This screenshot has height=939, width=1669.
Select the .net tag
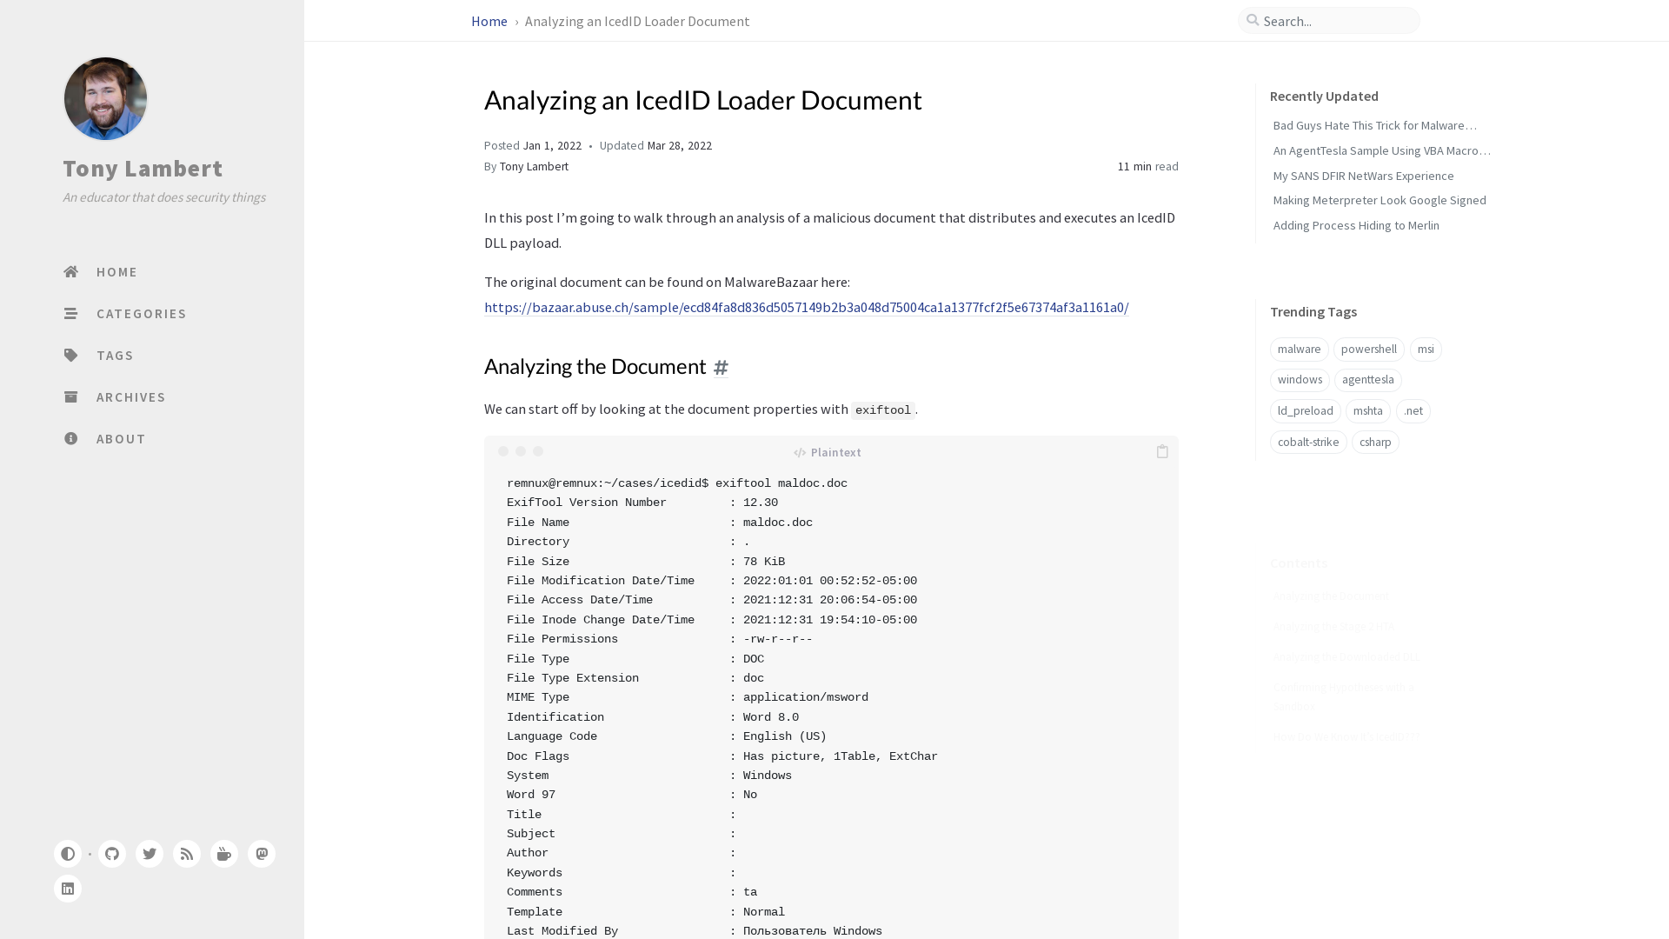1413,411
